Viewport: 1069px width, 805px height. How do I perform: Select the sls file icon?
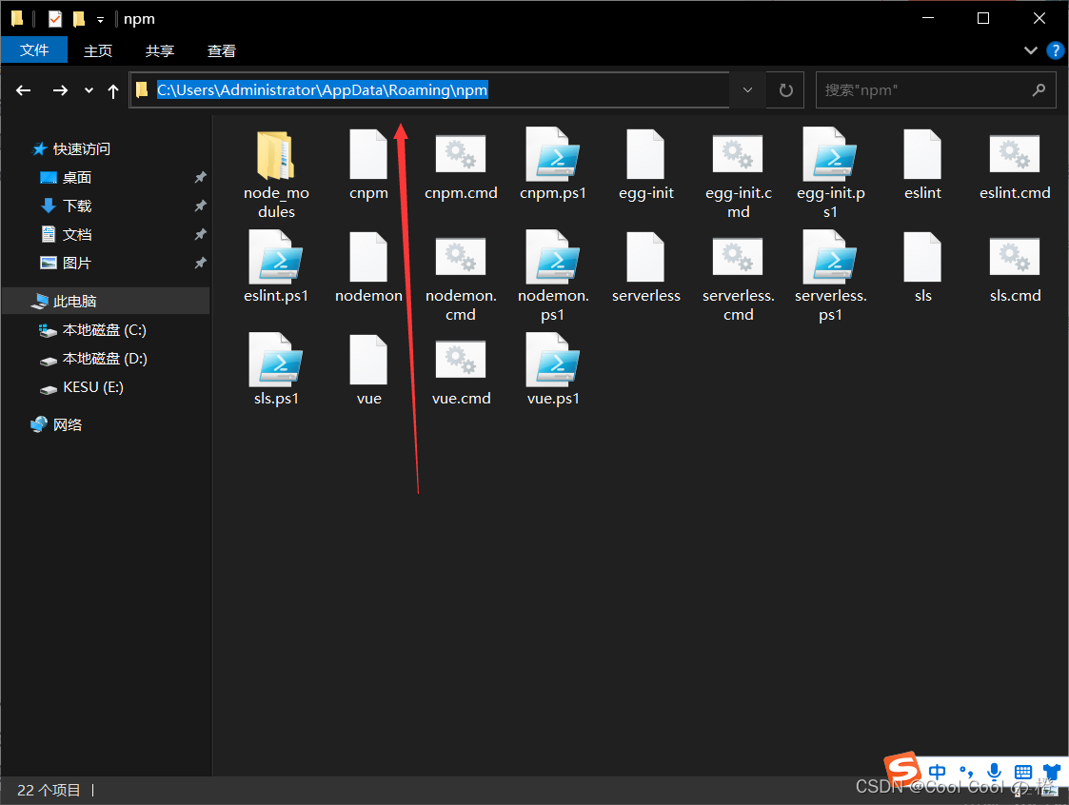pyautogui.click(x=922, y=258)
